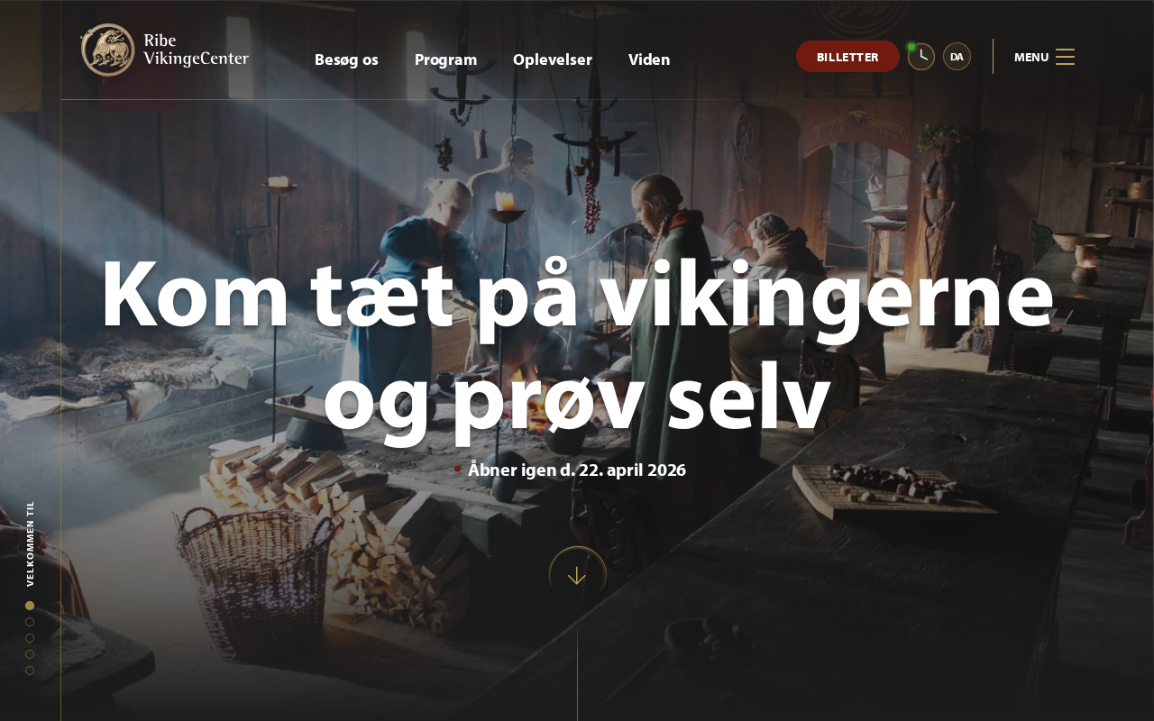The width and height of the screenshot is (1154, 721).
Task: Click the scroll-down arrow circle
Action: click(x=577, y=575)
